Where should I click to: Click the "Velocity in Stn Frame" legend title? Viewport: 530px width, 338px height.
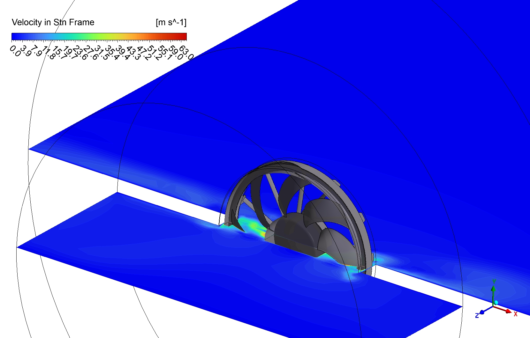pyautogui.click(x=53, y=22)
